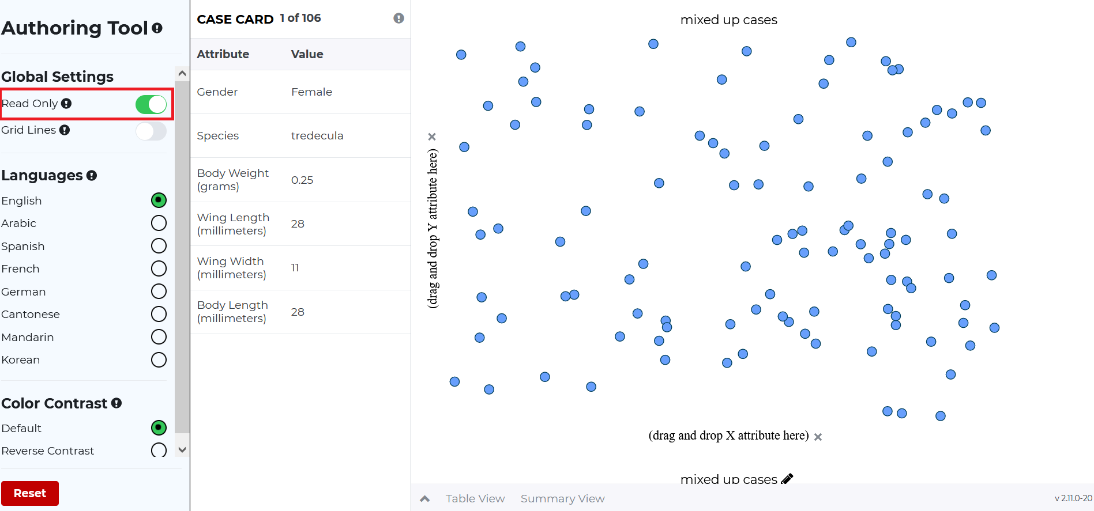The height and width of the screenshot is (511, 1094).
Task: Click pencil icon to edit graph title
Action: 787,479
